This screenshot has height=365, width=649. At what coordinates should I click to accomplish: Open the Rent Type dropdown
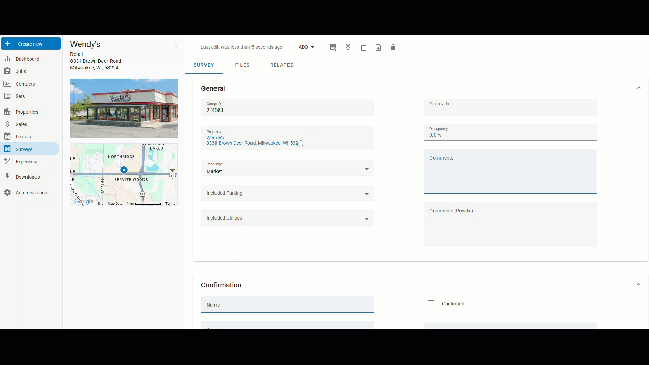287,168
